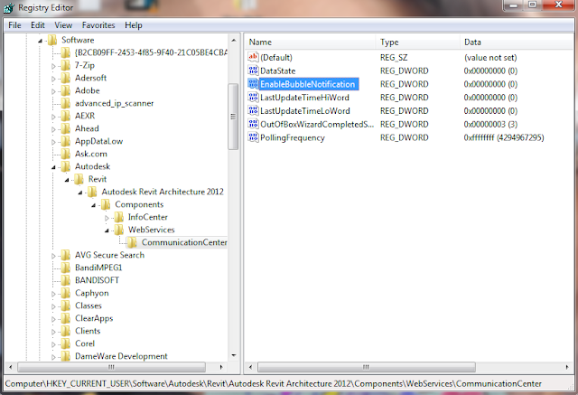Click the tree pane scroll-down arrow

(x=233, y=355)
